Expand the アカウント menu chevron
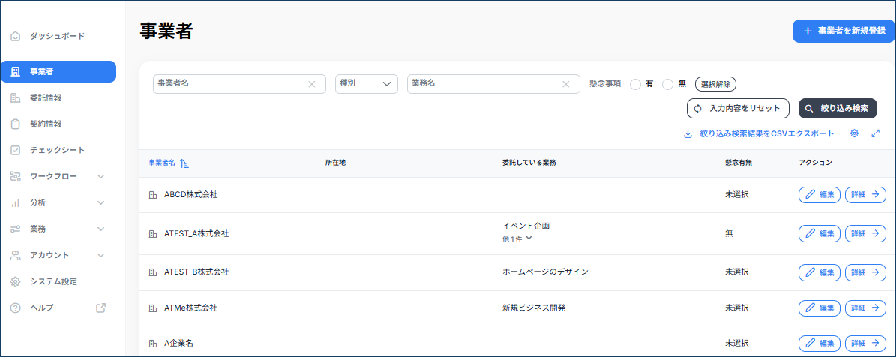The width and height of the screenshot is (896, 357). [x=101, y=255]
